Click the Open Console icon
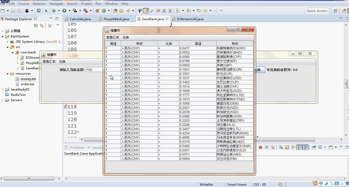The image size is (349, 187). tap(331, 147)
